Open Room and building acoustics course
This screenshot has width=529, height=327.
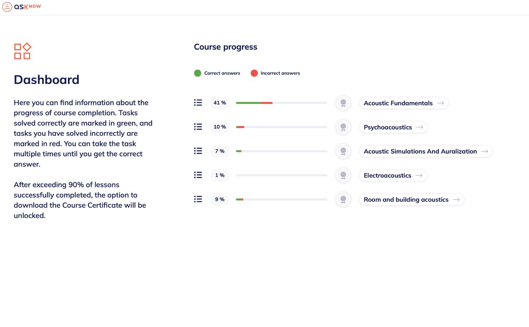pyautogui.click(x=412, y=200)
